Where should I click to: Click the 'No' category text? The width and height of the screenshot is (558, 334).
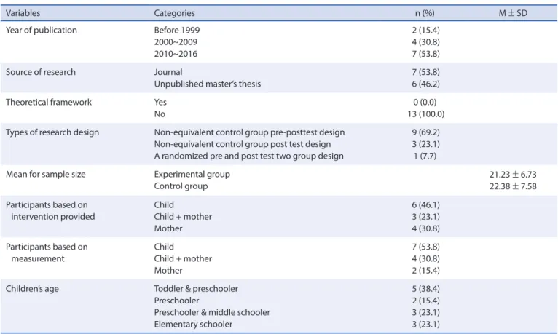[x=160, y=114]
